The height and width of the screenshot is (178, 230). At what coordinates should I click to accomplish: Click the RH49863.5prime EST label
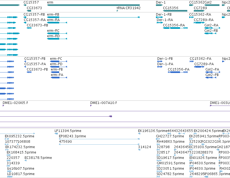tap(171, 142)
